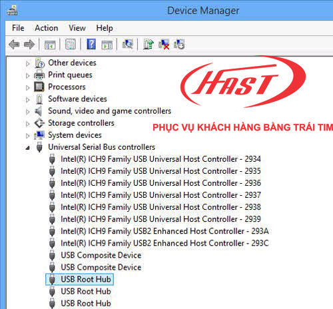
Task: Click the Forward arrow toolbar icon
Action: (x=29, y=45)
